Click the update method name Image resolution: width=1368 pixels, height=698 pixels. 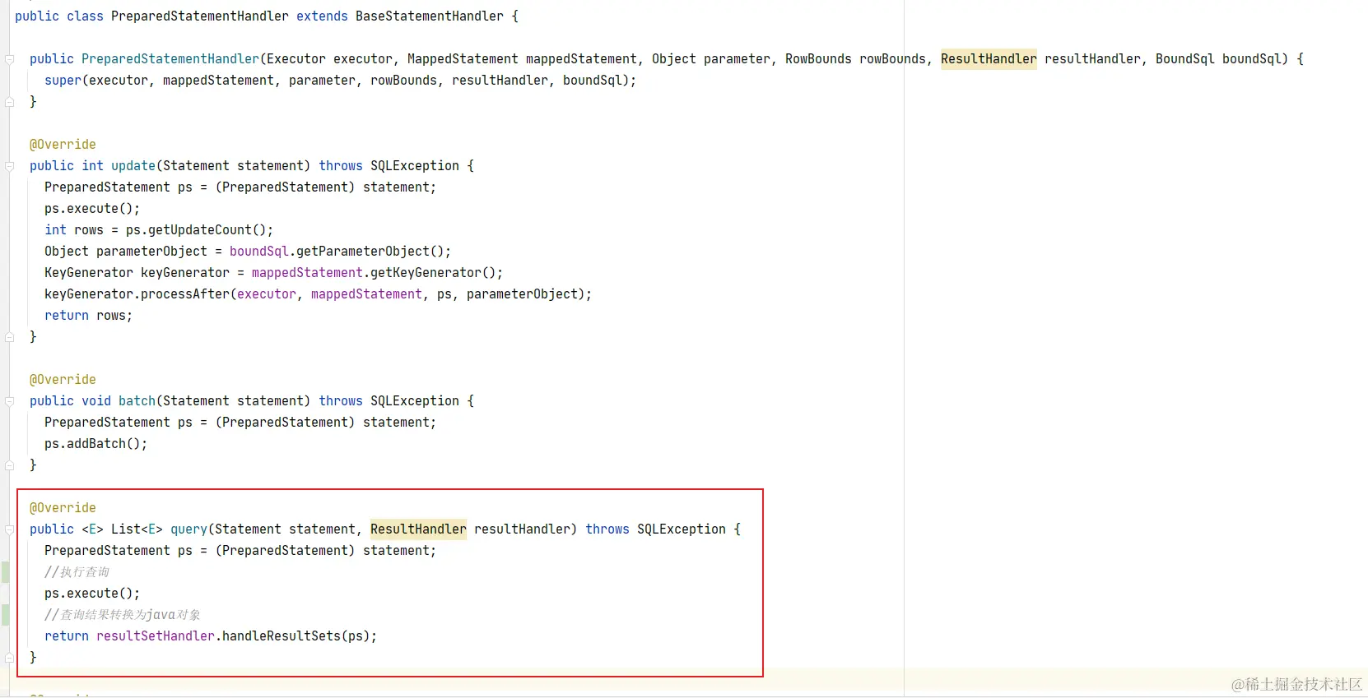133,166
